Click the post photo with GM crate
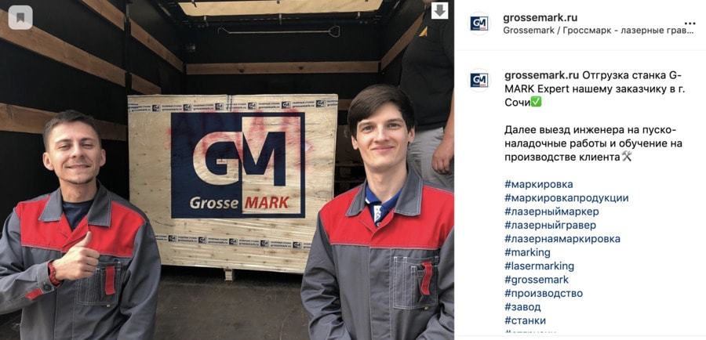The height and width of the screenshot is (340, 706). click(227, 170)
